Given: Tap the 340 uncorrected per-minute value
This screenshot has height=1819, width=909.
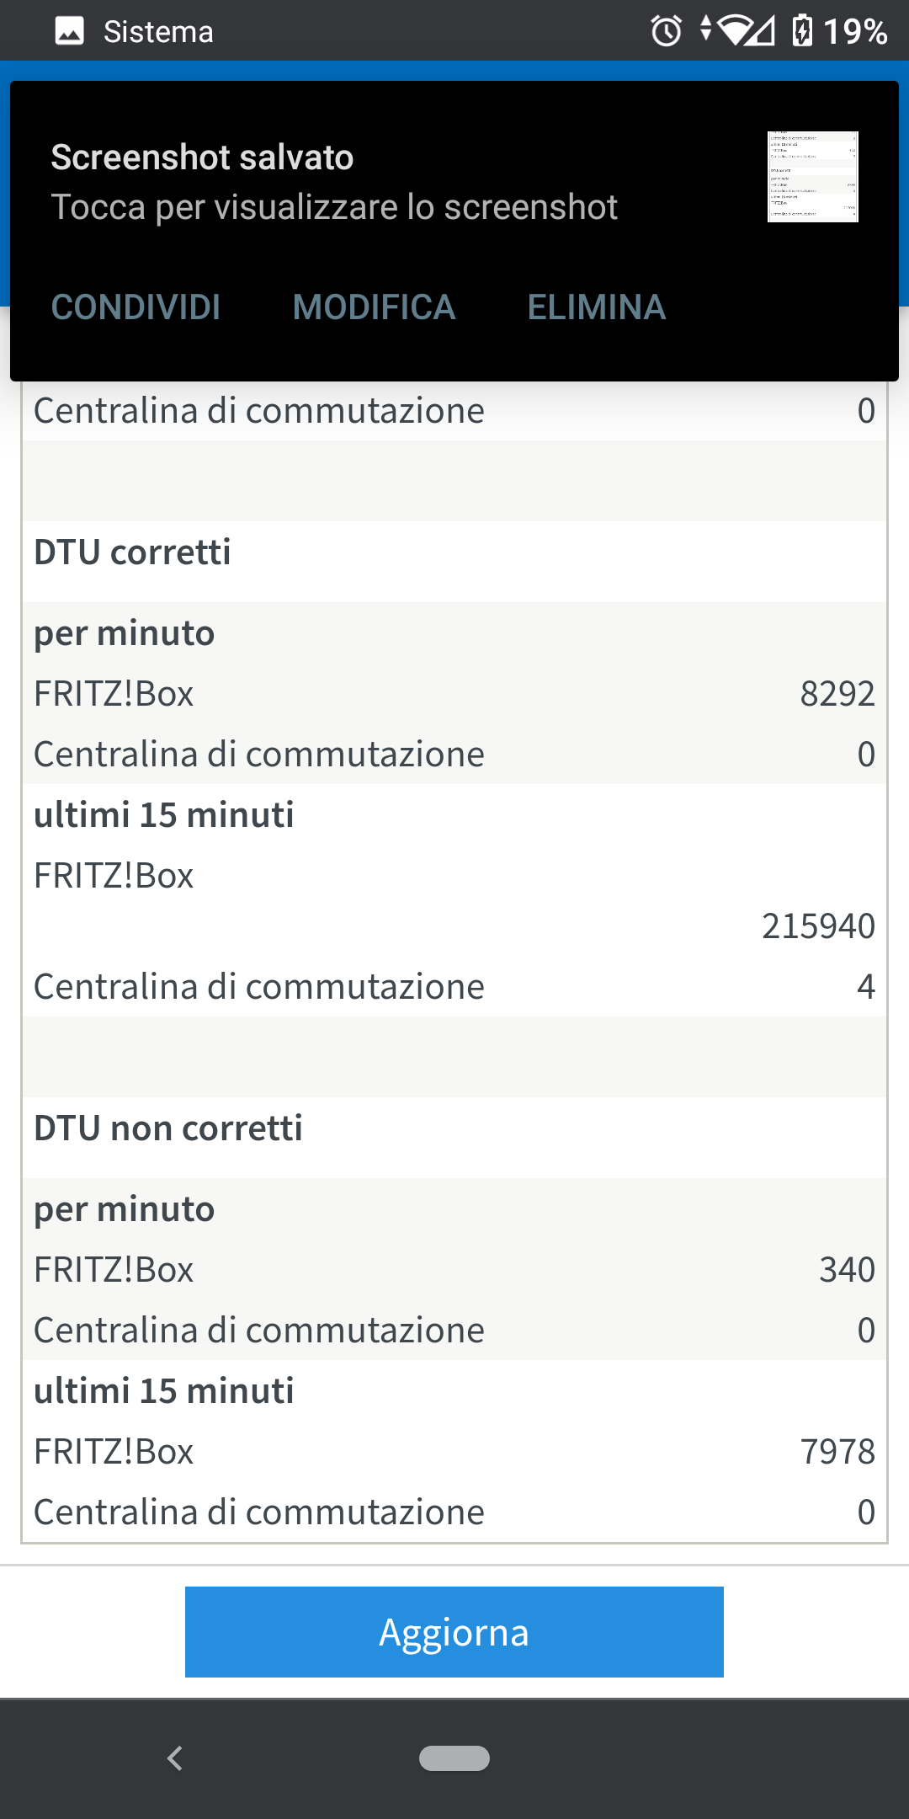Looking at the screenshot, I should (847, 1270).
